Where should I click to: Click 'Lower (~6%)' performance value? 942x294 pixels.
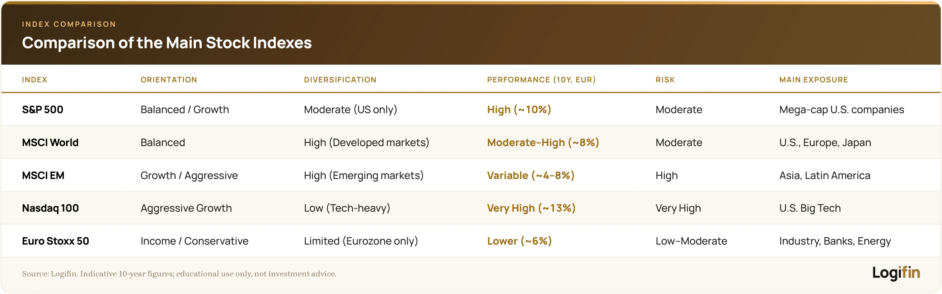(x=519, y=241)
